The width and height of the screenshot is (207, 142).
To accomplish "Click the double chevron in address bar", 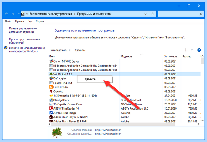I will [27, 14].
